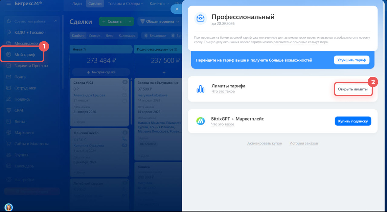This screenshot has width=387, height=212.
Task: Click the Входящие counter filter
Action: [x=155, y=36]
